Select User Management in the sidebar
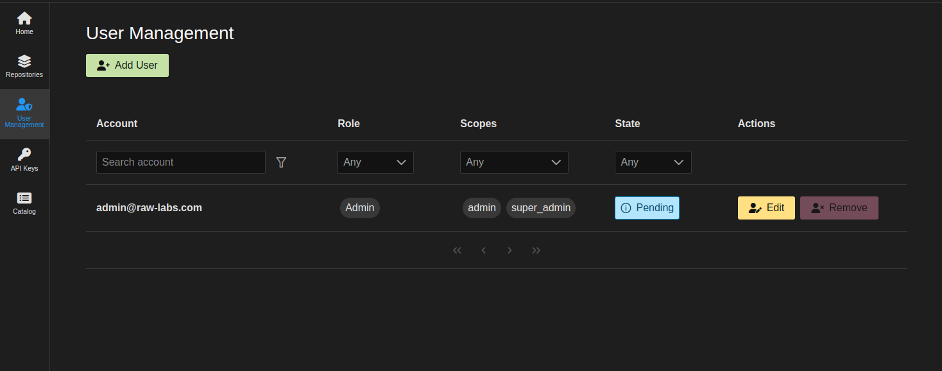 pyautogui.click(x=24, y=114)
